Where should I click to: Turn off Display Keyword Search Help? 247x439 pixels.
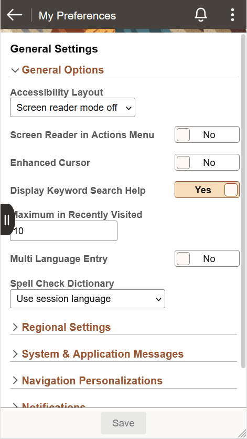point(207,190)
